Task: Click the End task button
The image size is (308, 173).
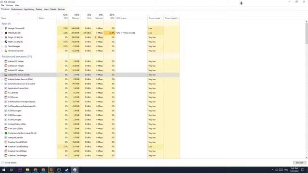Action: tap(299, 163)
